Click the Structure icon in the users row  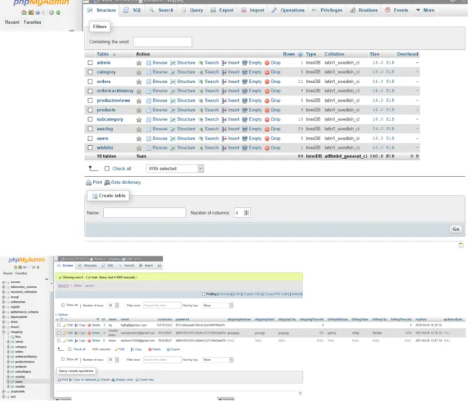pos(172,139)
